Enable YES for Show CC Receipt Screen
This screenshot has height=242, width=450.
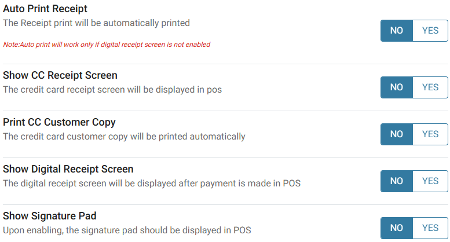[x=430, y=87]
